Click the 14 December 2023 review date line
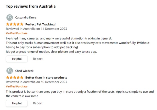157x110 pixels. 36,29
